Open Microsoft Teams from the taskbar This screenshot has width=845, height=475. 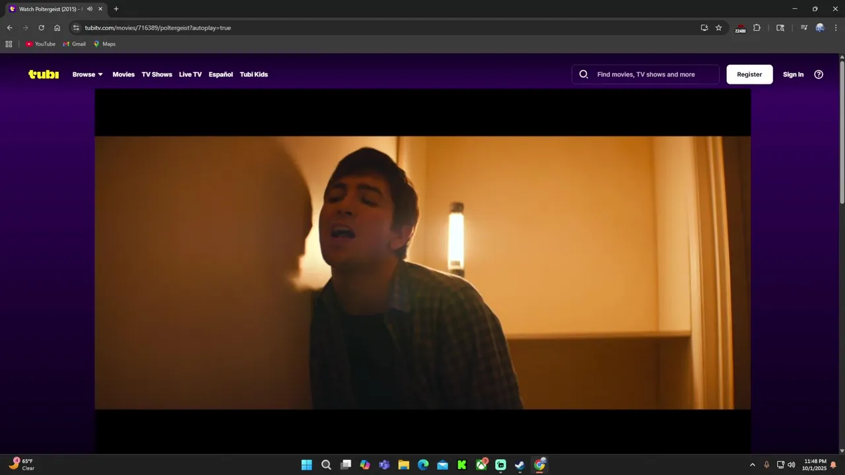pyautogui.click(x=384, y=465)
